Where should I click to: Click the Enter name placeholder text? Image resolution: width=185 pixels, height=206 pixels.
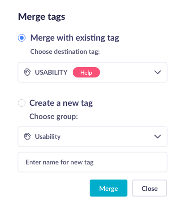59,162
